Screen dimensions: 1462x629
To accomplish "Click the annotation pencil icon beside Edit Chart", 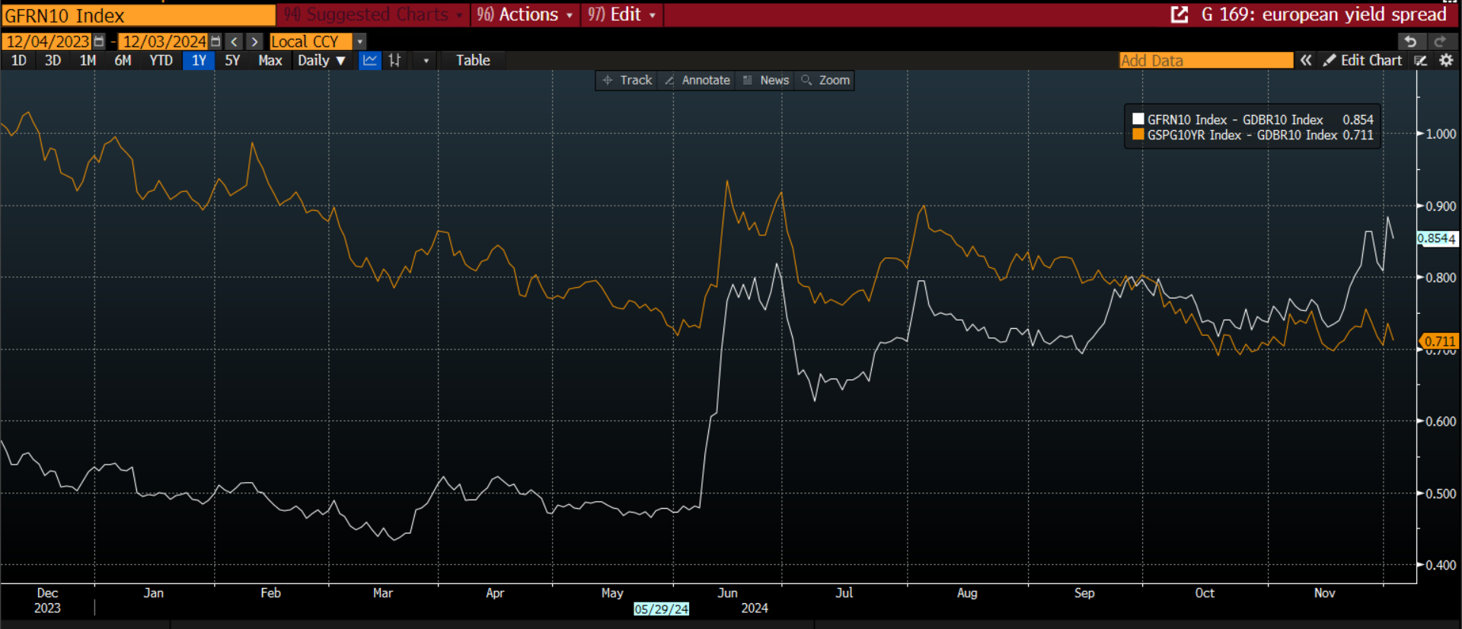I will click(x=1421, y=60).
